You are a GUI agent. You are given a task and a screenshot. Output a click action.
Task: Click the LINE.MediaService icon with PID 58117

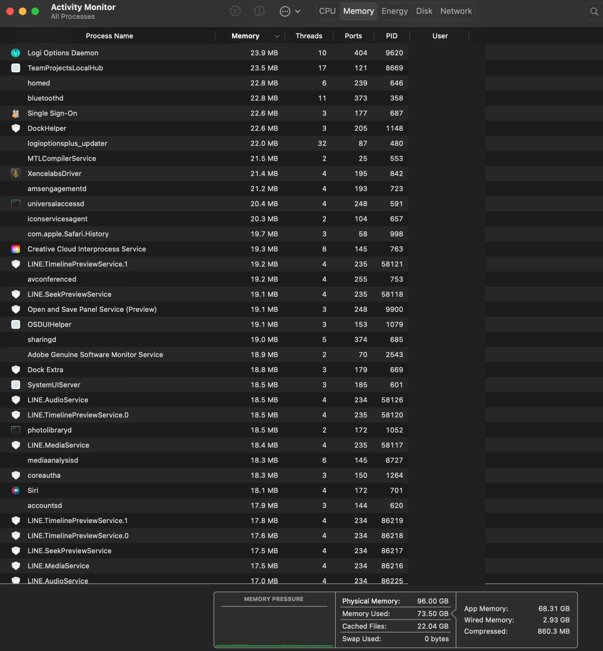(x=16, y=445)
